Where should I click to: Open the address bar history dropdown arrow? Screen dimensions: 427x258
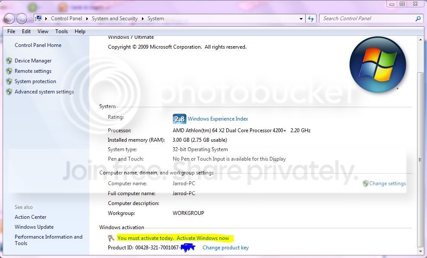[x=301, y=19]
